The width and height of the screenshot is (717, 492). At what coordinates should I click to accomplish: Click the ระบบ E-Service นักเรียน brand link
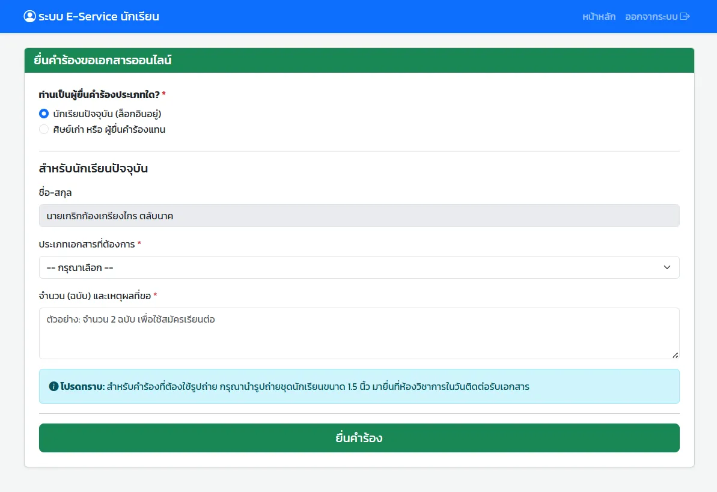pos(99,16)
